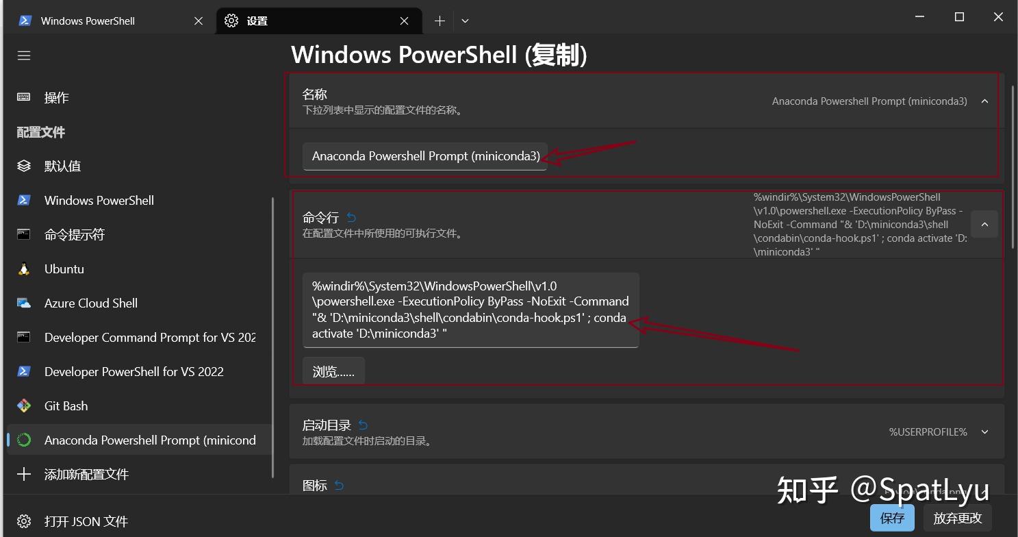Collapse the 名称 section chevron
Image resolution: width=1018 pixels, height=537 pixels.
click(x=984, y=101)
